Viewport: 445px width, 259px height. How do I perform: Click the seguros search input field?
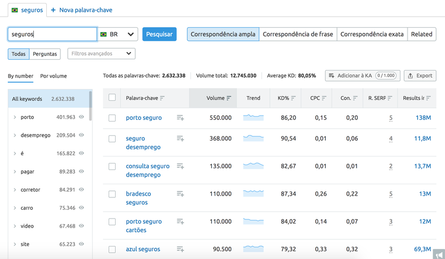click(52, 34)
